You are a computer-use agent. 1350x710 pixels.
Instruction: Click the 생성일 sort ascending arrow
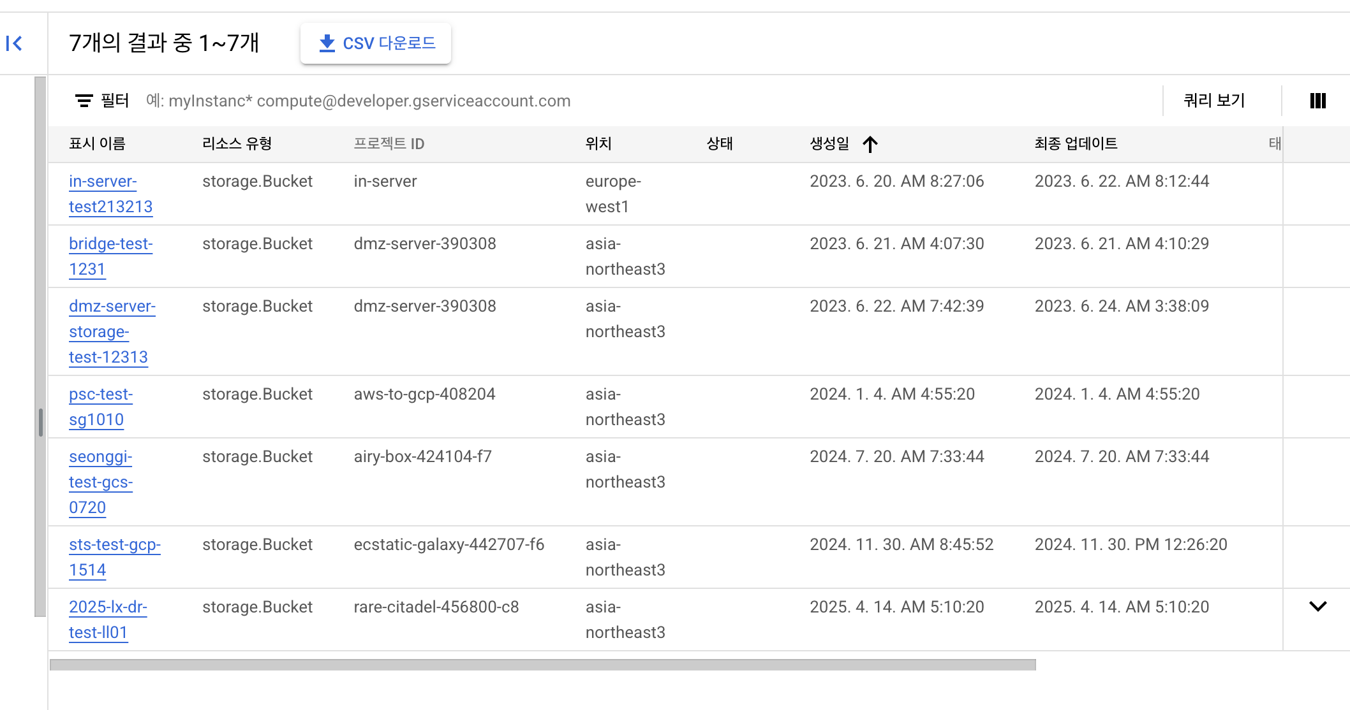[870, 144]
